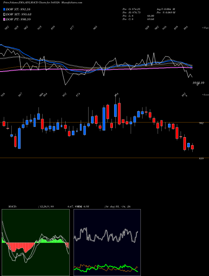Click the MACD: label above green panel

click(12, 206)
